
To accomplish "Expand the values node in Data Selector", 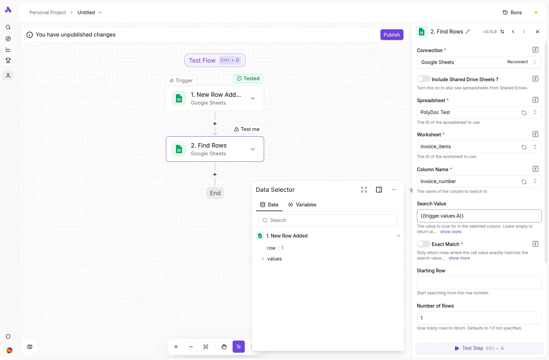I will pos(263,259).
